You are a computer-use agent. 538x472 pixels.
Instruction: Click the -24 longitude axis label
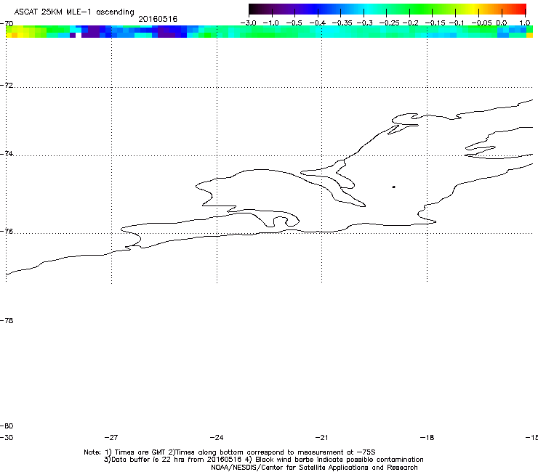[217, 437]
